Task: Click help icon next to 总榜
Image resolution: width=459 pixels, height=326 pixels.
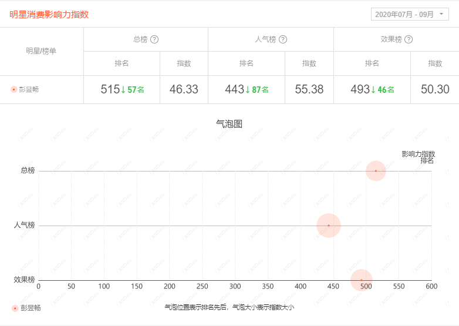Action: 154,39
